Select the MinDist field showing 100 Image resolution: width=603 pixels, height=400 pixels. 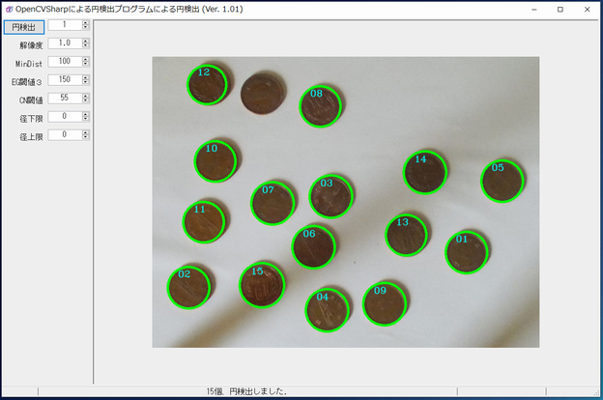pyautogui.click(x=65, y=61)
